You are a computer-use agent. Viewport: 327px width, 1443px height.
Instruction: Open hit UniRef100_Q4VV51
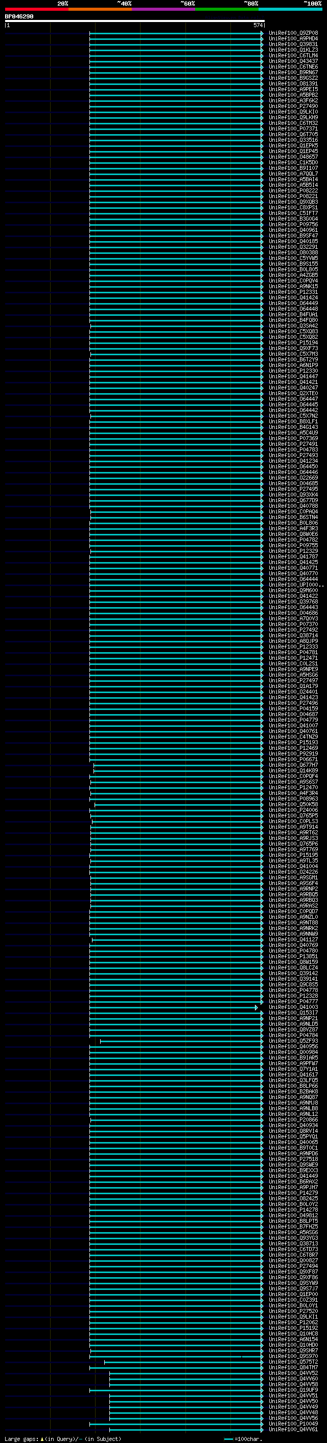293,1395
